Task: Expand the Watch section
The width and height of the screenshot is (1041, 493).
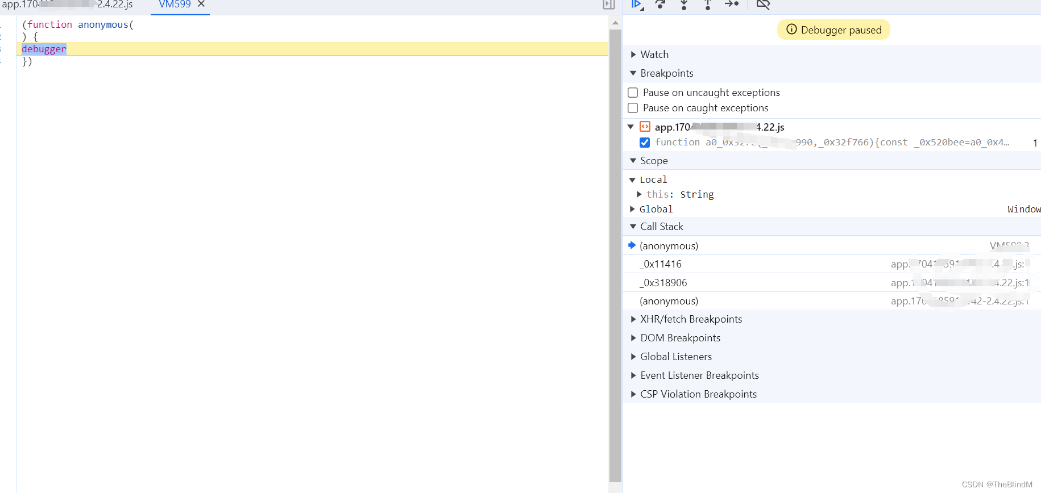Action: (633, 55)
